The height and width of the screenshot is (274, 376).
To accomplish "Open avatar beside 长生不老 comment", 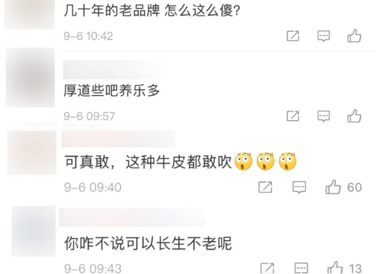I will [x=34, y=231].
